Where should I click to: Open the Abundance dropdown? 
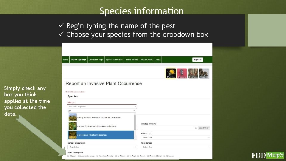click(x=175, y=147)
